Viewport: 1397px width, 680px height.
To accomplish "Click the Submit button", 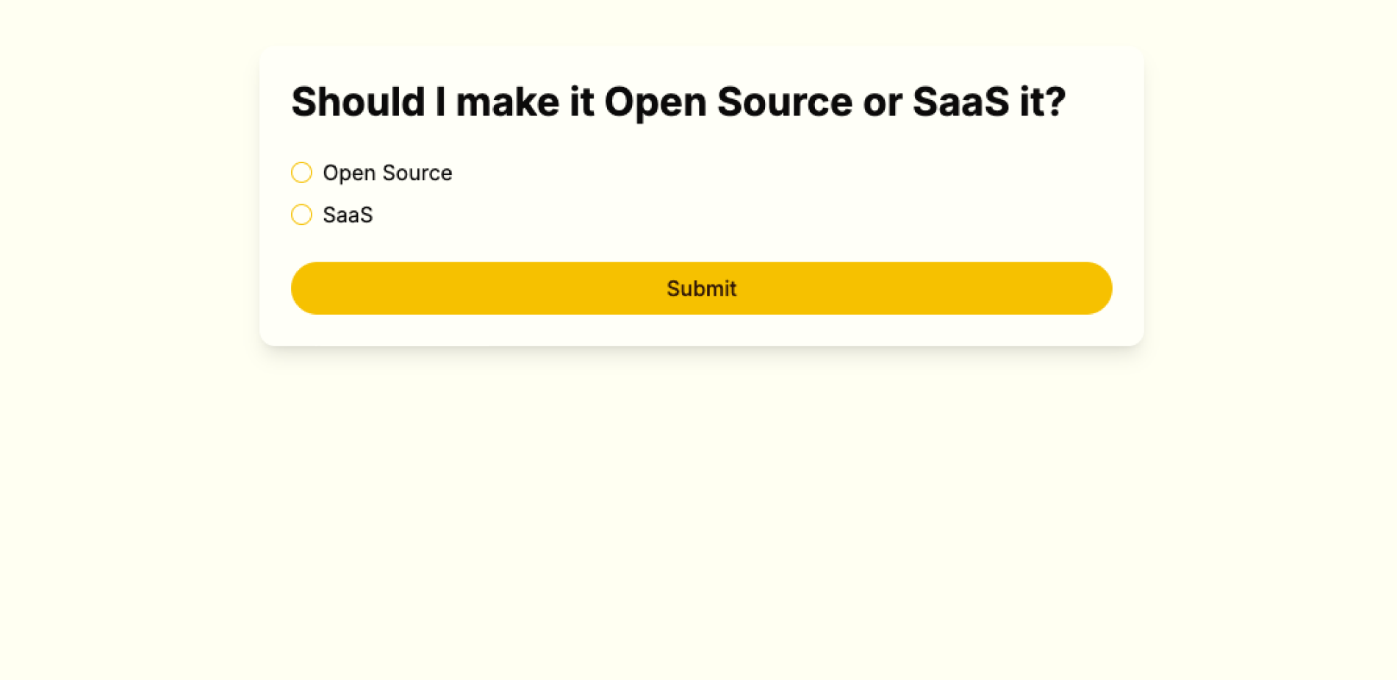I will pos(701,288).
